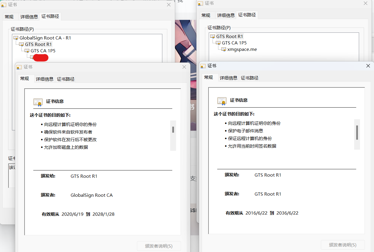
Task: Switch to 详细信息 in window issued by GlobalSign Root CA
Action: (45, 79)
